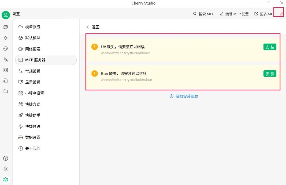Click the 编辑 MCP 配置 button text
Image resolution: width=286 pixels, height=185 pixels.
click(x=237, y=14)
